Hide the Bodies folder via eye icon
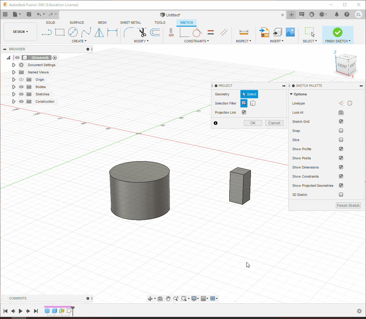 [x=21, y=87]
